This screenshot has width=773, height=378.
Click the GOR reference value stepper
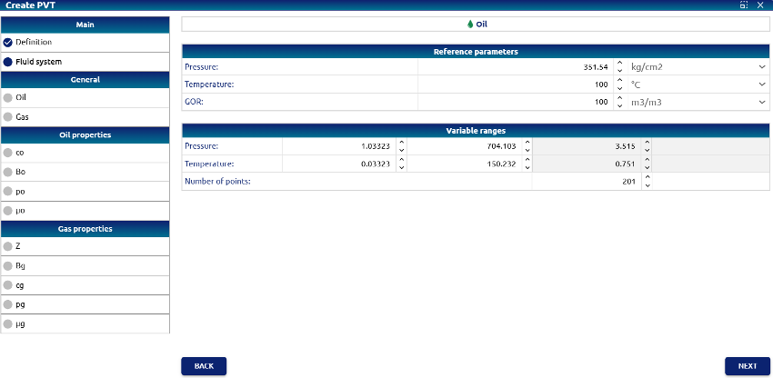click(x=619, y=103)
